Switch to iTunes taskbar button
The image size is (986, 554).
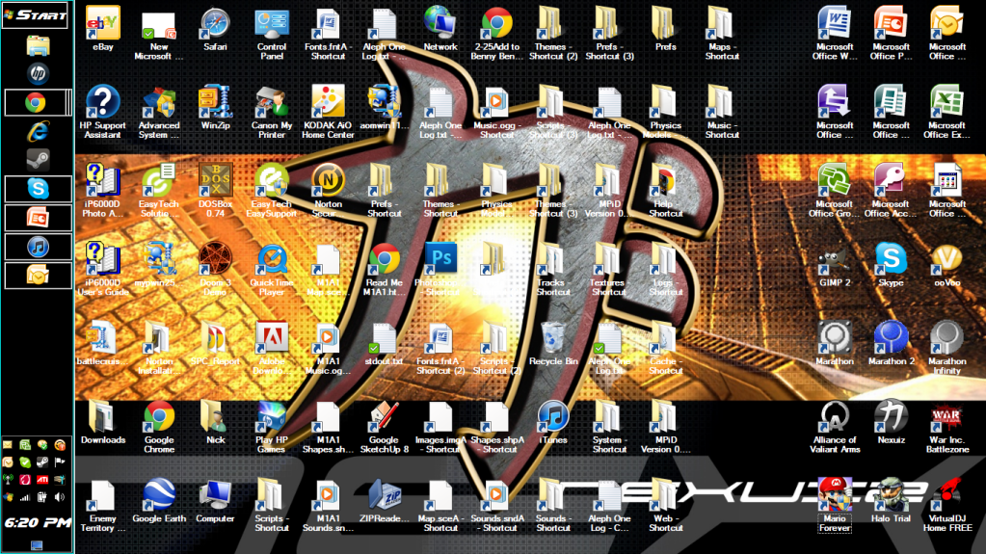(37, 247)
